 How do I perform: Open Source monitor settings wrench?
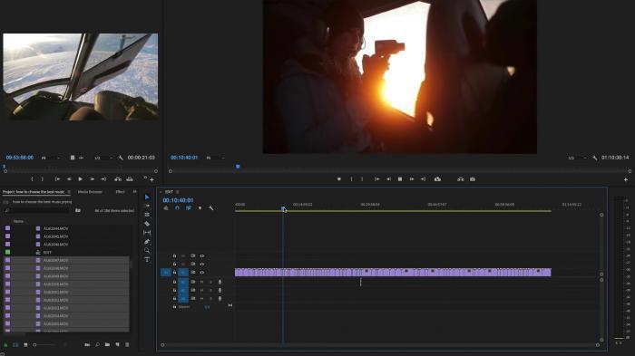(121, 158)
